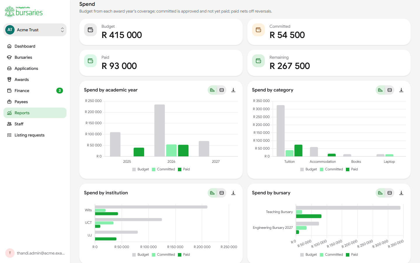
Task: Switch Spend by bursary to chart view
Action: point(380,193)
